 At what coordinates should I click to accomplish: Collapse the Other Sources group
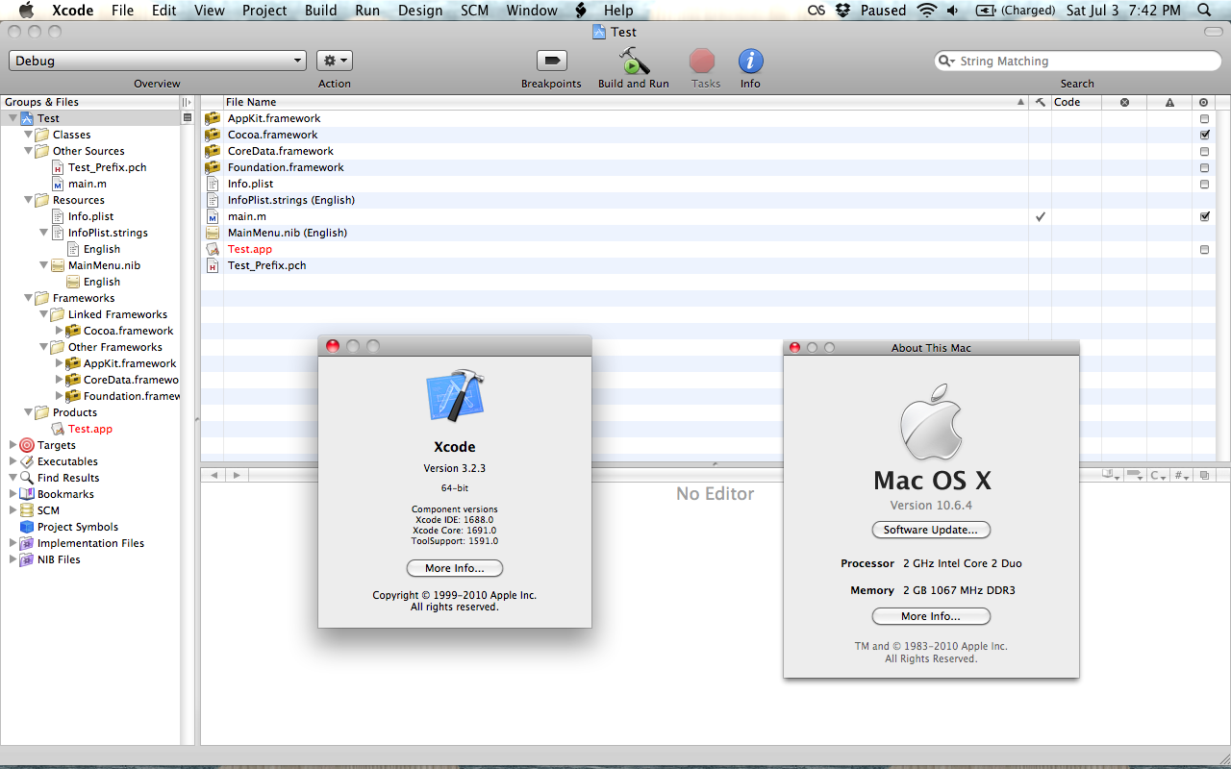[28, 151]
